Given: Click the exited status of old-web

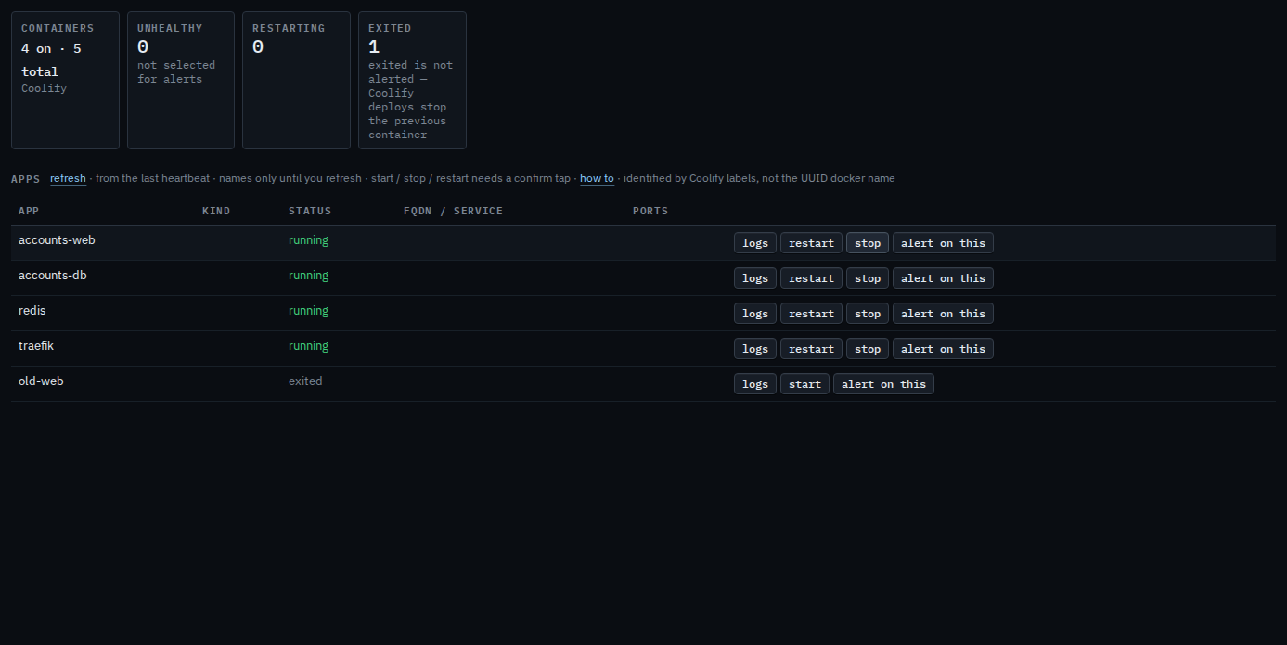Looking at the screenshot, I should point(305,381).
